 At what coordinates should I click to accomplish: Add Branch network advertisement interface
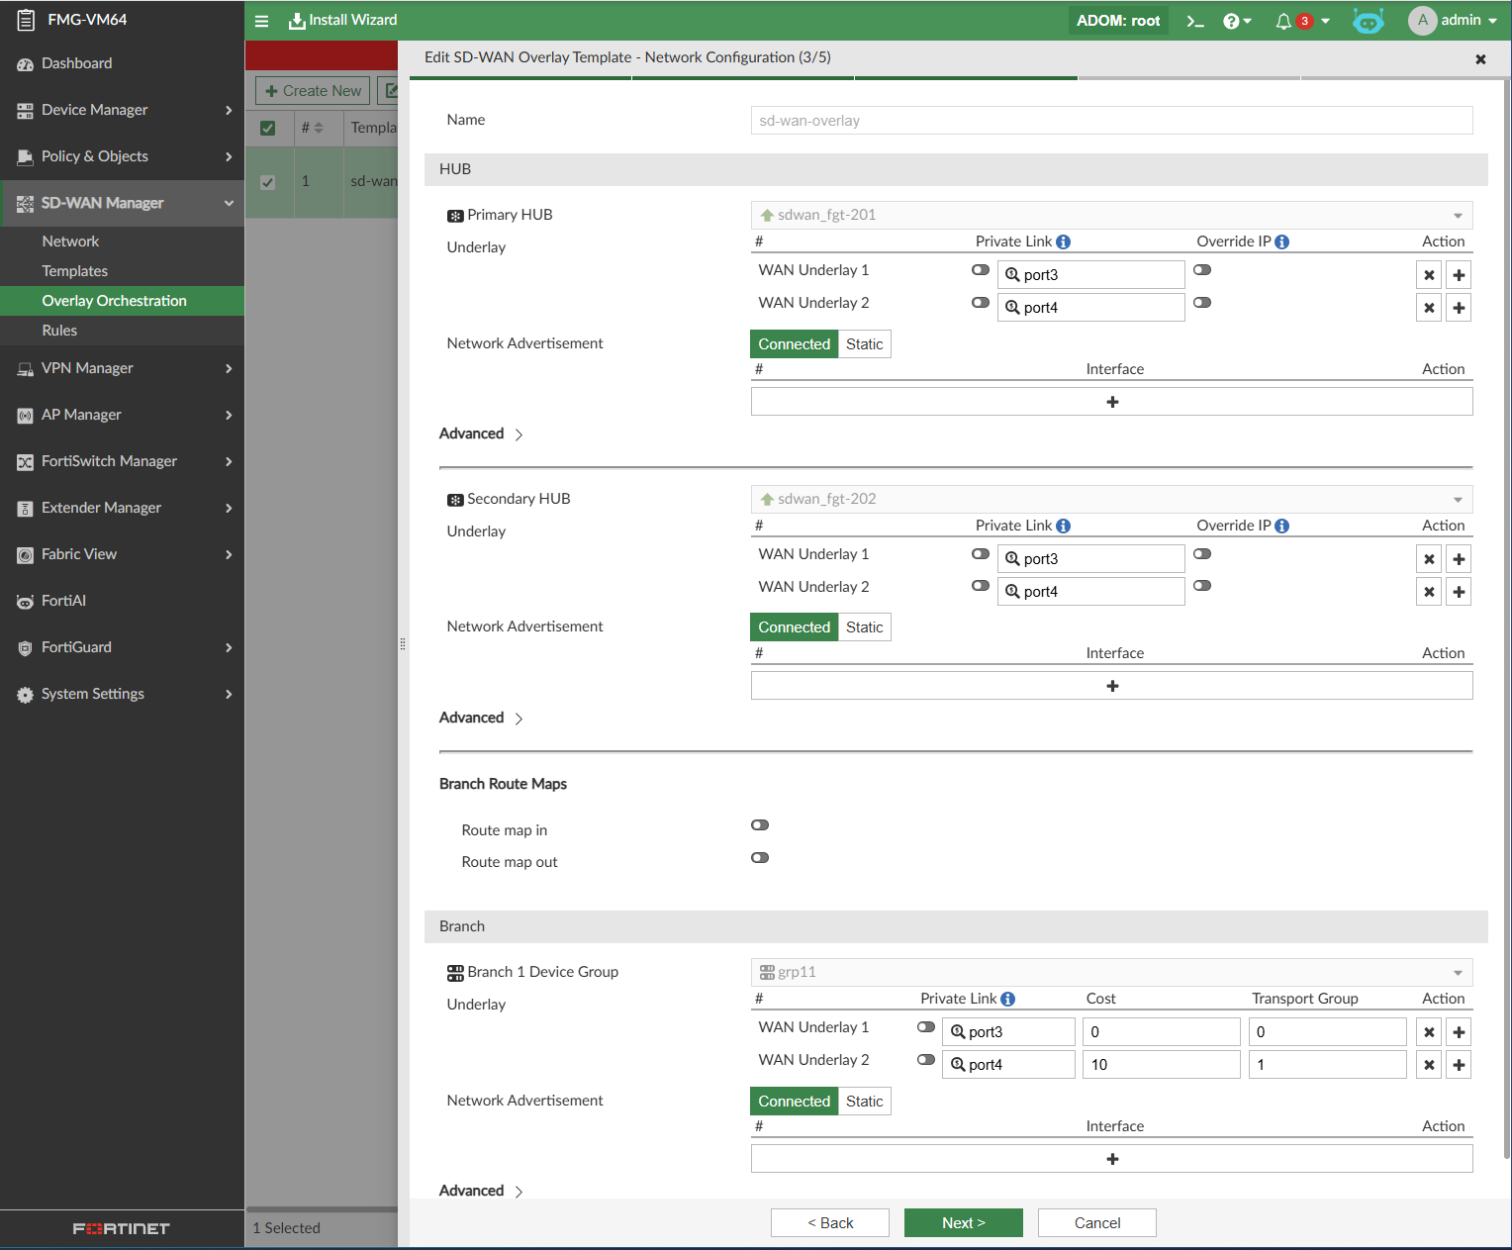(1112, 1159)
